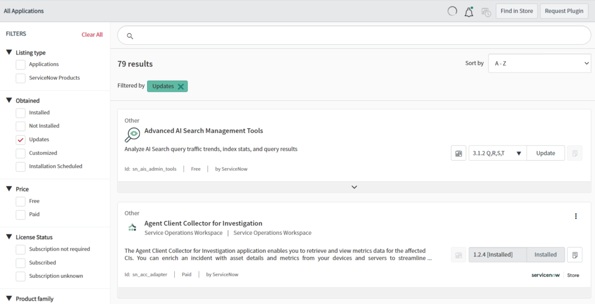Click the All Applications heading
This screenshot has height=304, width=595.
tap(23, 11)
